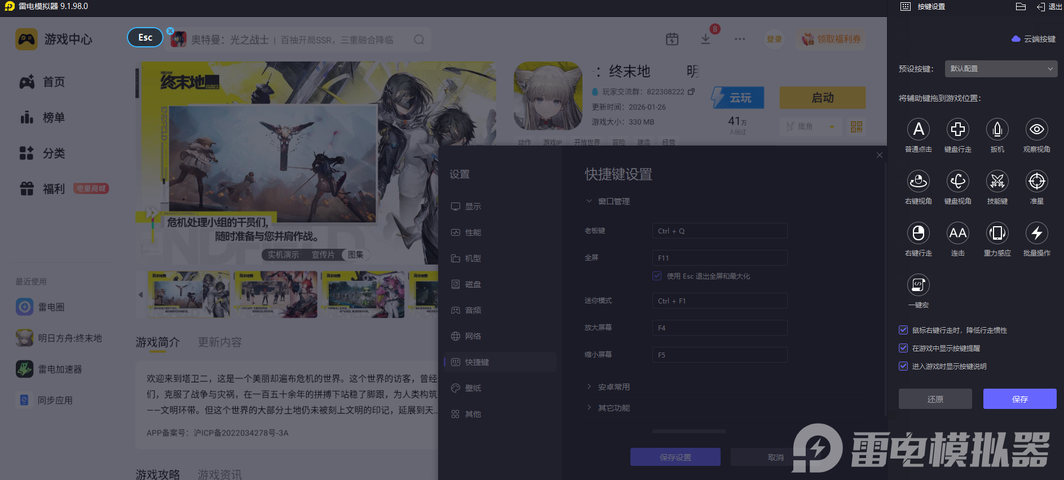Screen dimensions: 1064x480
Task: Switch to 网络 settings tab
Action: (x=500, y=336)
